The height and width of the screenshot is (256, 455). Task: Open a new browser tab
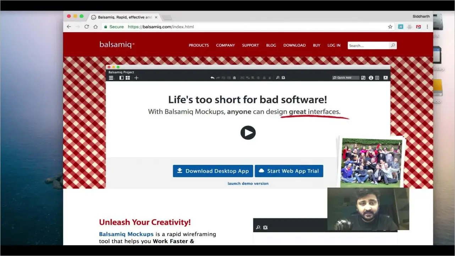coord(167,17)
